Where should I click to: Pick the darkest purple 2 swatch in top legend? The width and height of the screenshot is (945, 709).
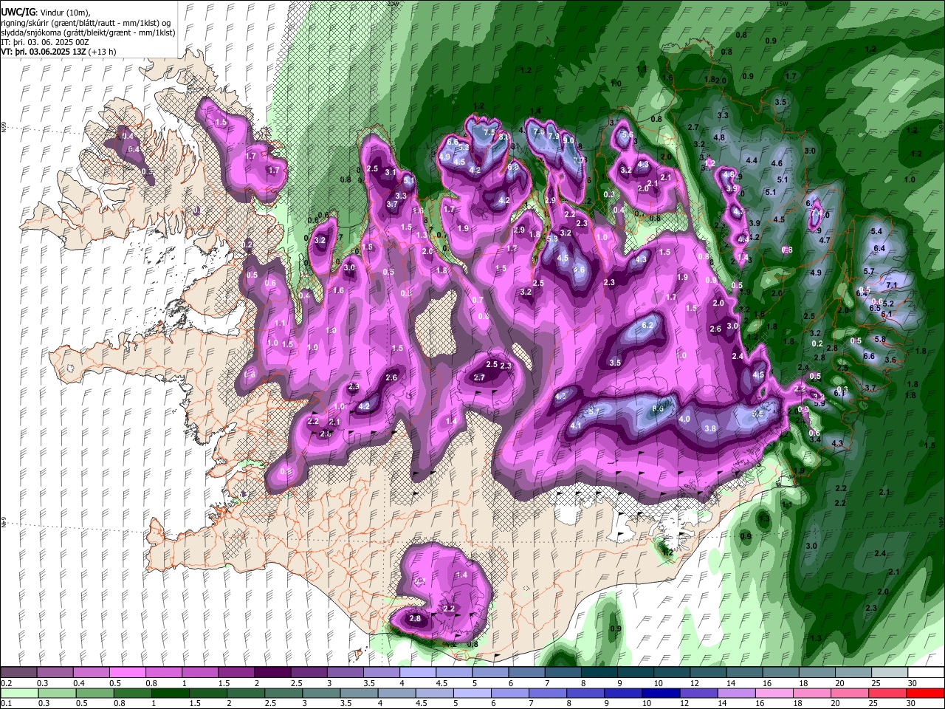272,673
